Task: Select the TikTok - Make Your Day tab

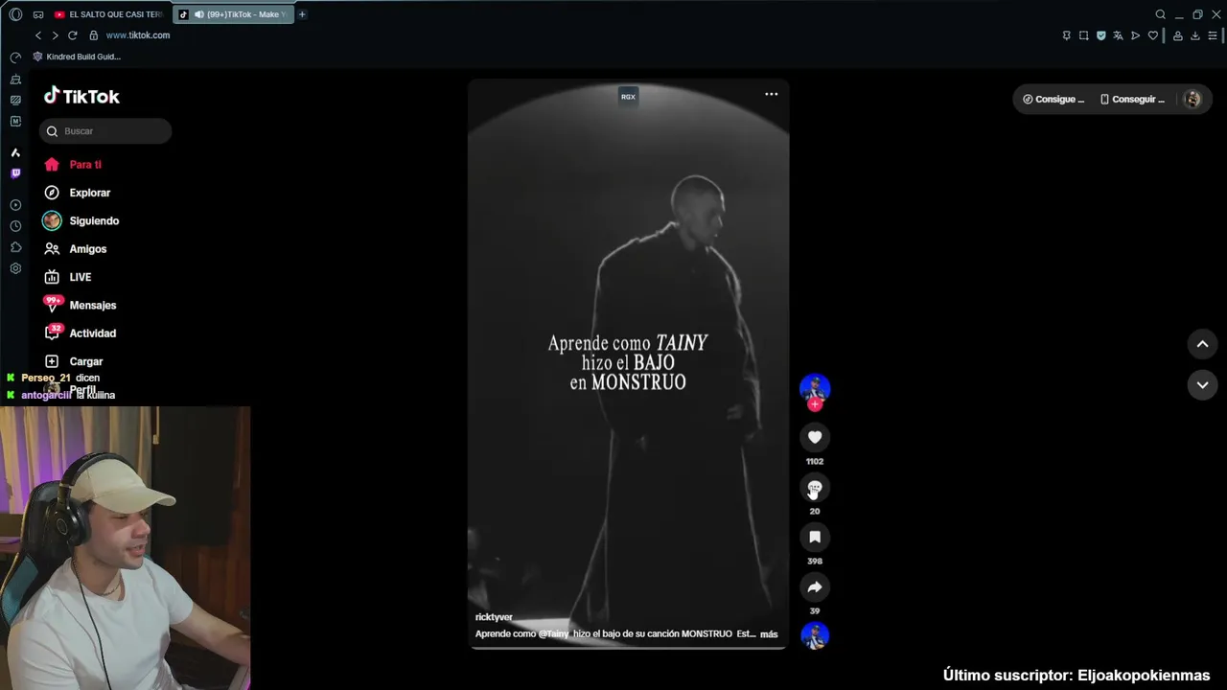Action: (234, 14)
